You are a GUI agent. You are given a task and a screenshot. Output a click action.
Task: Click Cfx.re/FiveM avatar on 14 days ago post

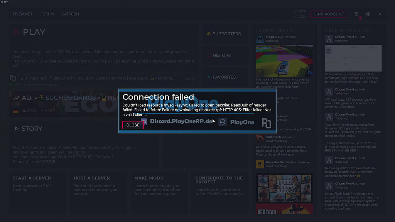[x=329, y=92]
